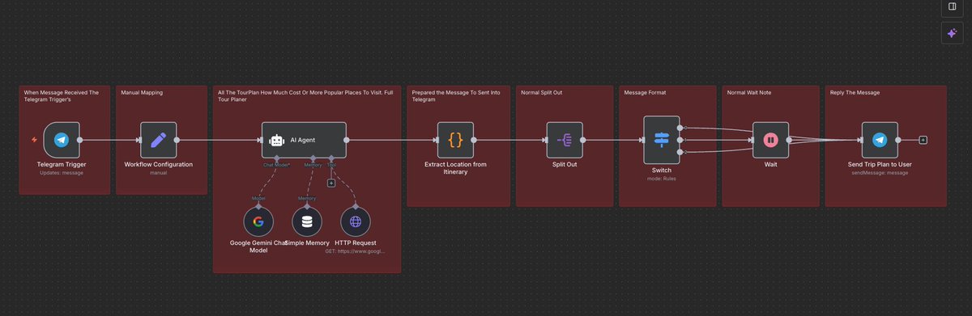972x316 pixels.
Task: Open the Wait pause node
Action: point(770,140)
